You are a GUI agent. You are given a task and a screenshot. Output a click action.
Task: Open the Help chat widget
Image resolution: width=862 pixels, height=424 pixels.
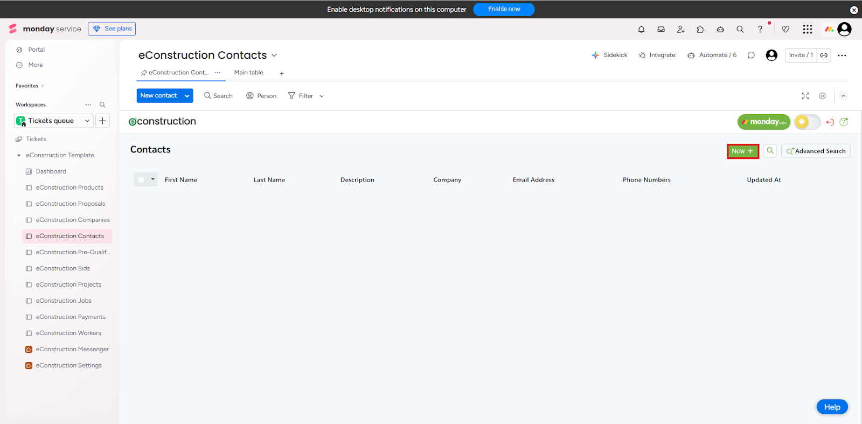pyautogui.click(x=832, y=407)
